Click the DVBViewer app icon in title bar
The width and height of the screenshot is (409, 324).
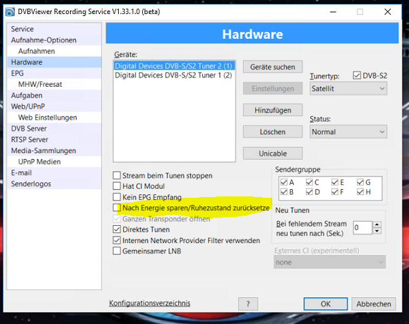coord(10,12)
